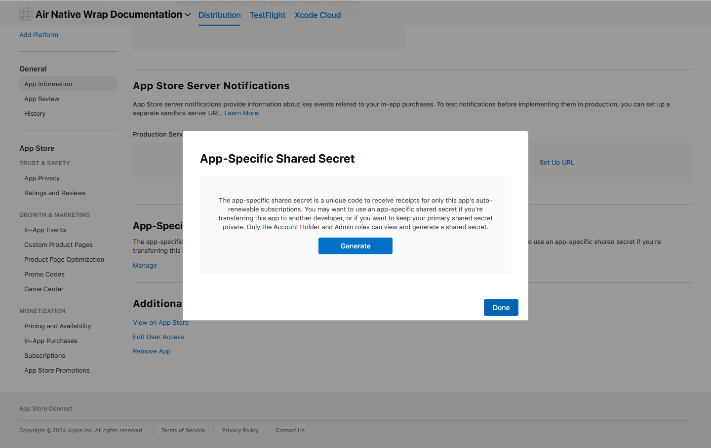Open History in the sidebar
The width and height of the screenshot is (711, 448).
35,114
